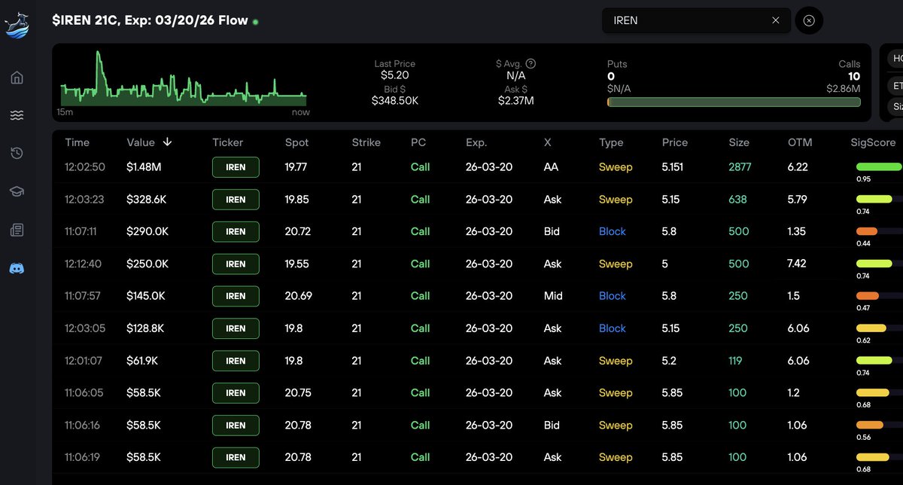Image resolution: width=903 pixels, height=485 pixels.
Task: Click the AA exchange cell
Action: (551, 167)
